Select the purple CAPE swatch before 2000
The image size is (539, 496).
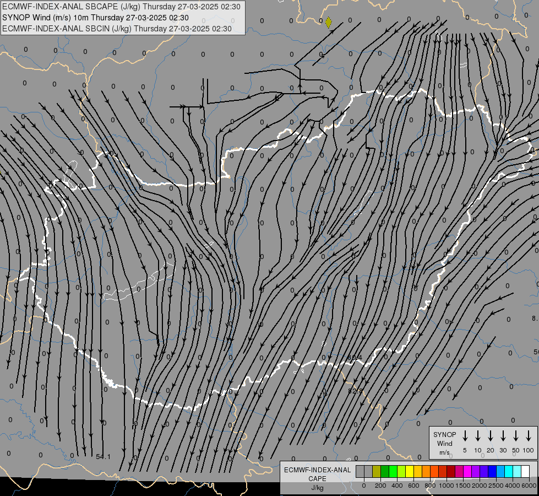(476, 472)
